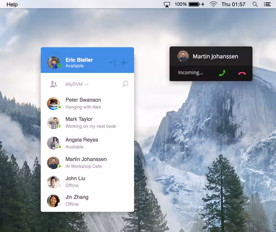Click the collapse arrow icon beside the plus

click(x=112, y=62)
